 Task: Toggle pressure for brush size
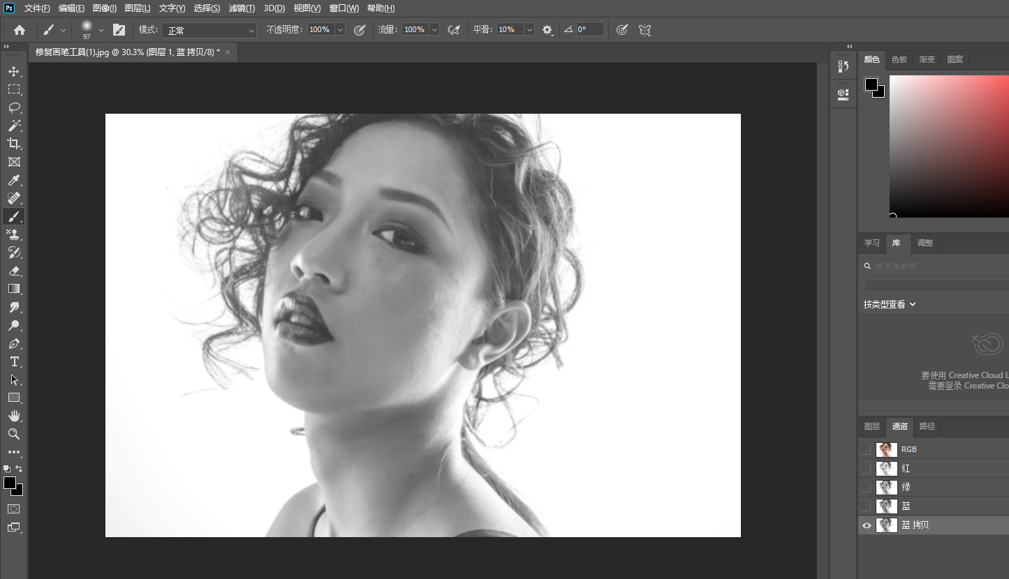(622, 30)
